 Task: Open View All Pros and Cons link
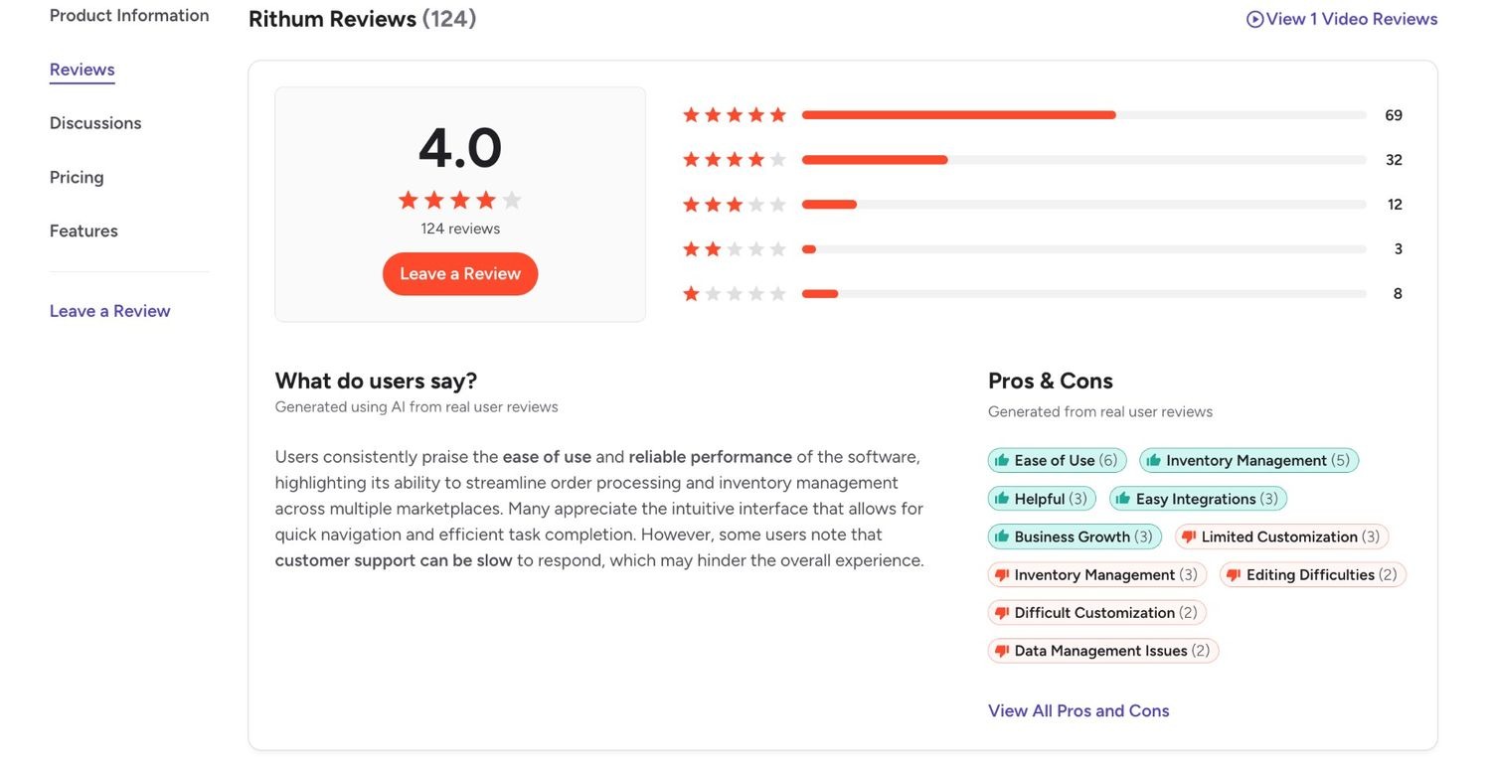click(x=1078, y=710)
